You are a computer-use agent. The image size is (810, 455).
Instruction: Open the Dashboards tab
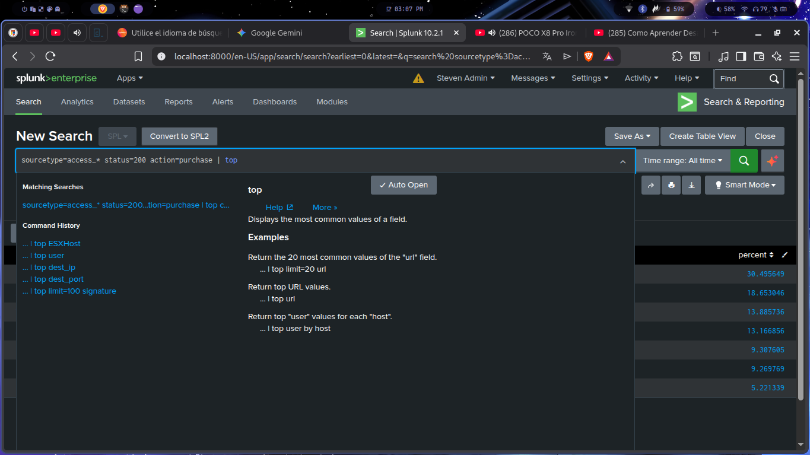point(275,102)
